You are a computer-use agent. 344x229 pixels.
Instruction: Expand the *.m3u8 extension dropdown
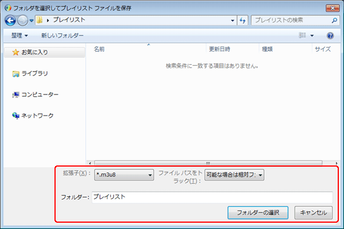(x=124, y=175)
